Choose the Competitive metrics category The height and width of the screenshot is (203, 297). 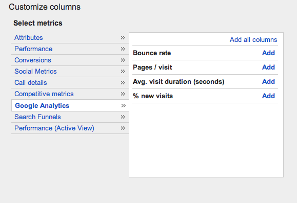point(44,94)
